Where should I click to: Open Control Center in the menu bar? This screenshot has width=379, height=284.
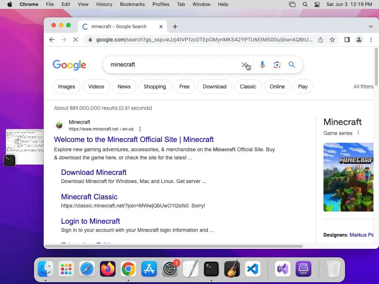(x=317, y=4)
